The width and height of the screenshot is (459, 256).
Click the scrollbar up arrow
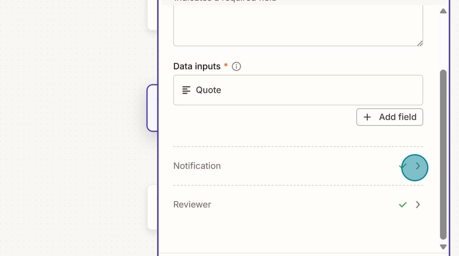coord(443,11)
